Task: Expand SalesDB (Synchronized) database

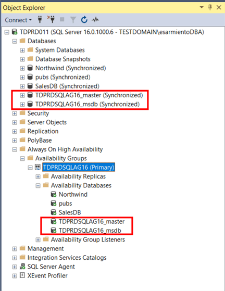Action: (22, 86)
